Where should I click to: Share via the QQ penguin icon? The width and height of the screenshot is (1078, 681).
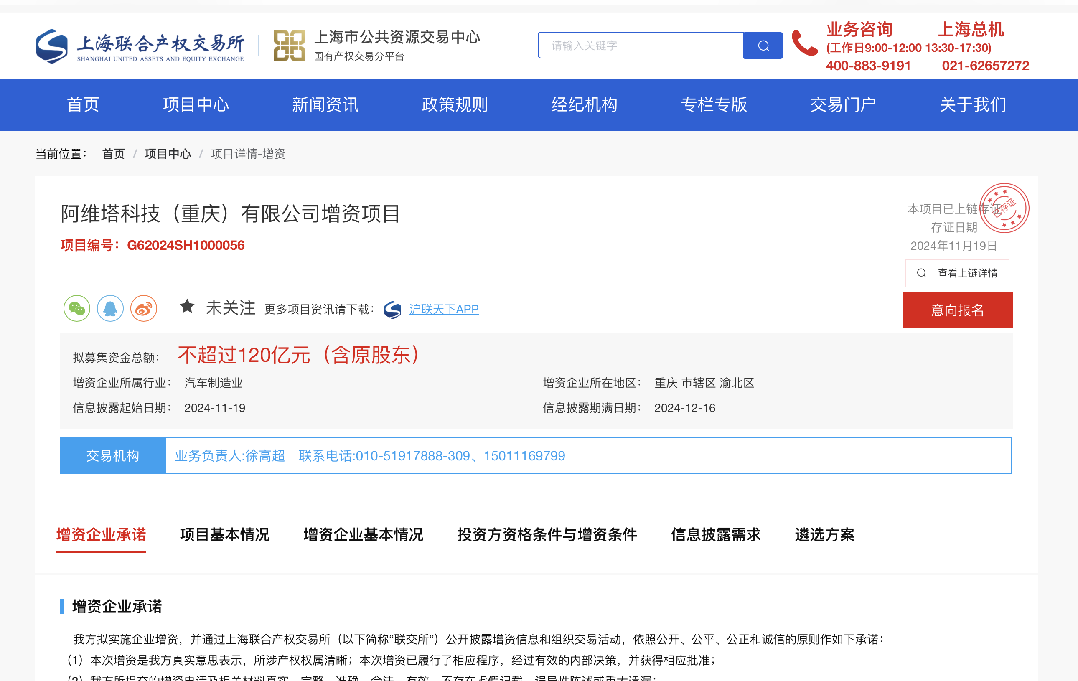click(x=110, y=308)
